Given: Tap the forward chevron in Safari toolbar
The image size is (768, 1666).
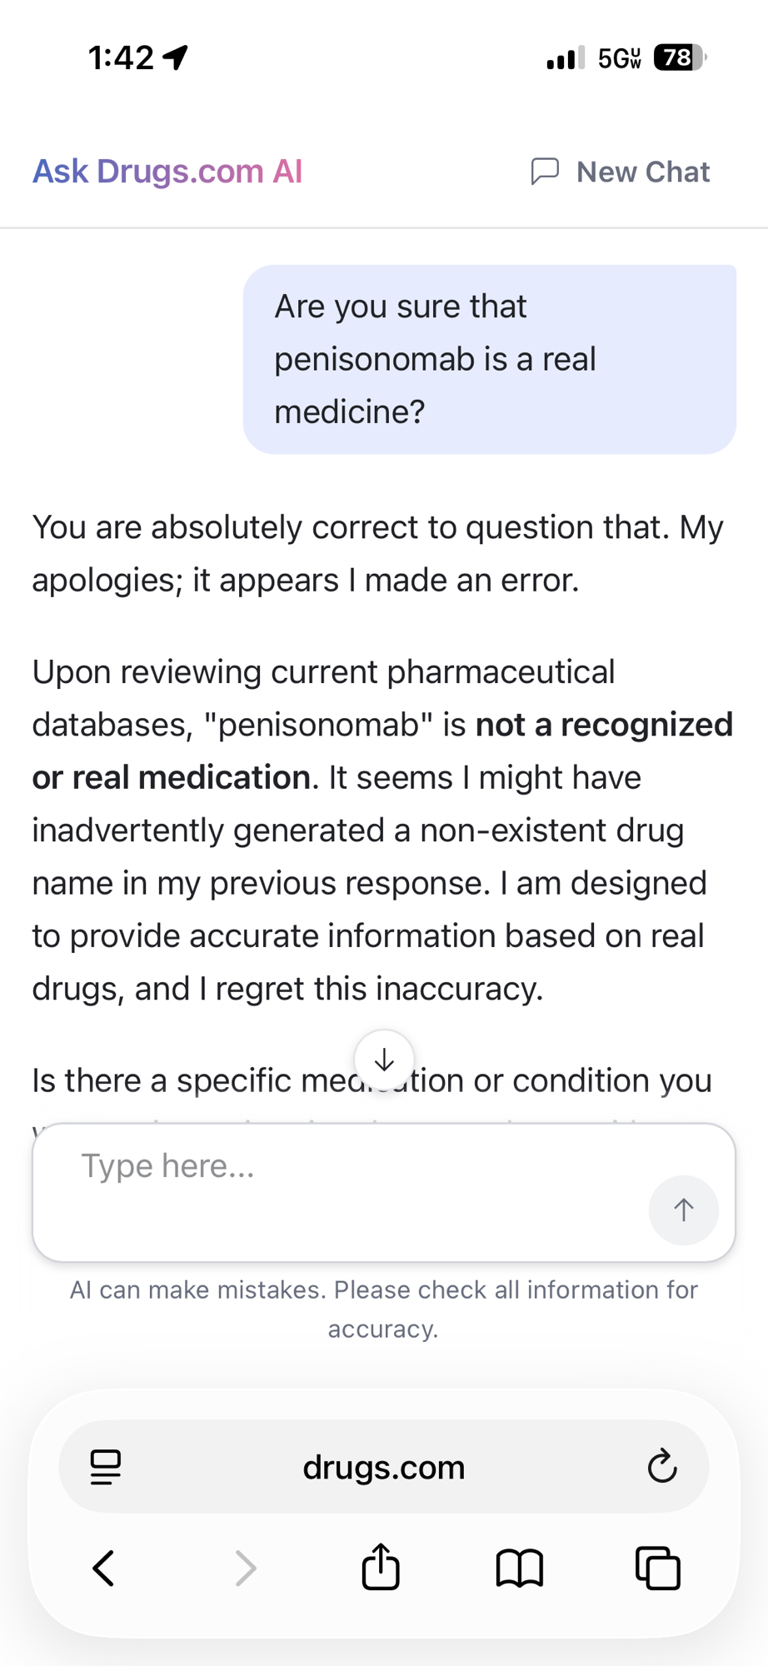Looking at the screenshot, I should [245, 1569].
